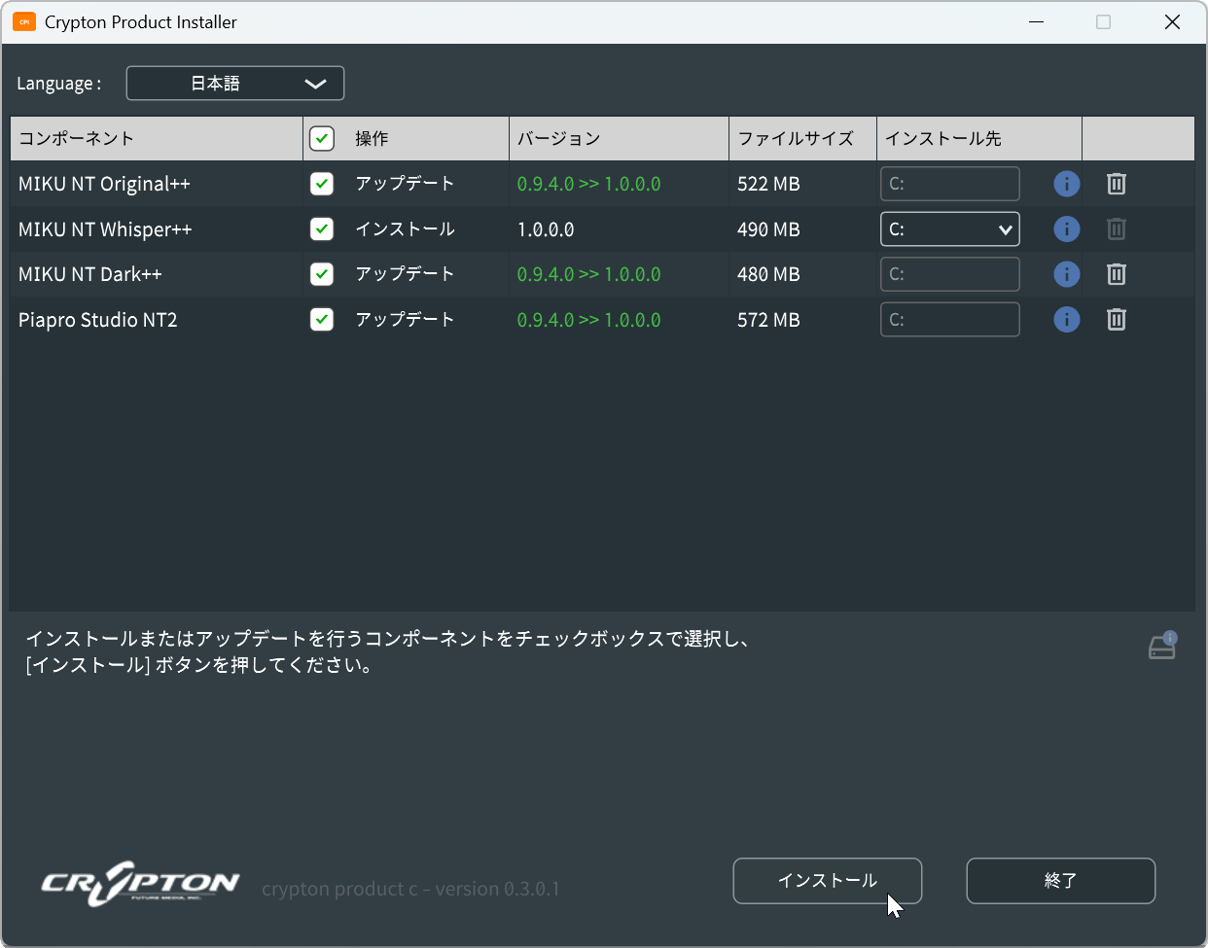Viewport: 1208px width, 948px height.
Task: Click the アップデート operation text for MIKU NT Original++
Action: click(x=405, y=184)
